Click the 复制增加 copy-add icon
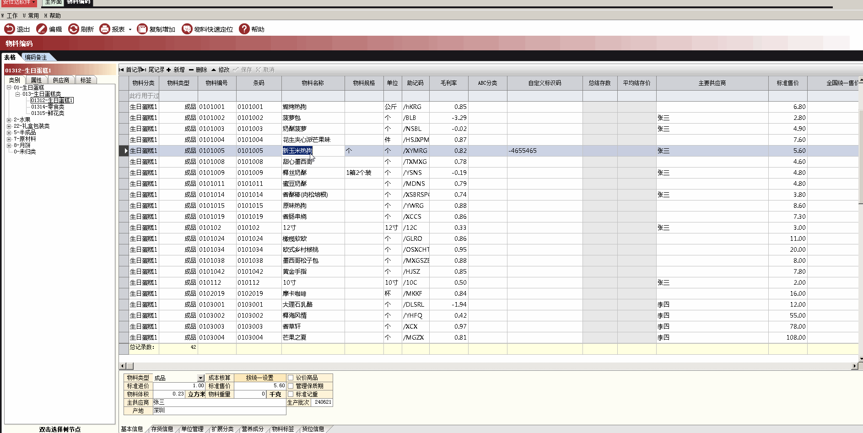 (142, 29)
